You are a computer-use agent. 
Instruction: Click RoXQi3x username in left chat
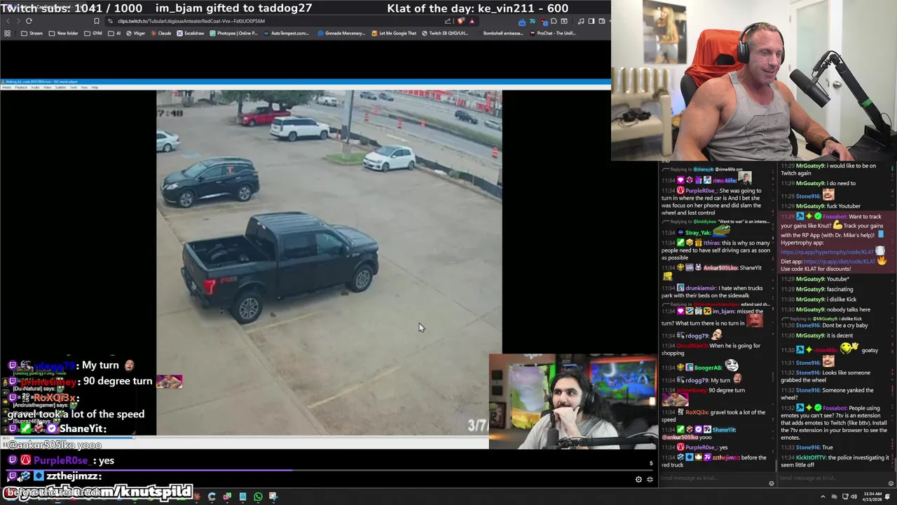click(697, 412)
